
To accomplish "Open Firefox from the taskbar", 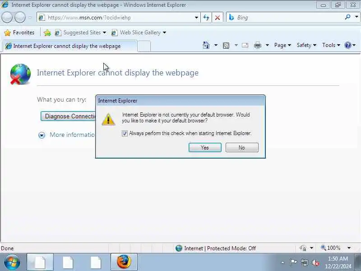I will [124, 262].
